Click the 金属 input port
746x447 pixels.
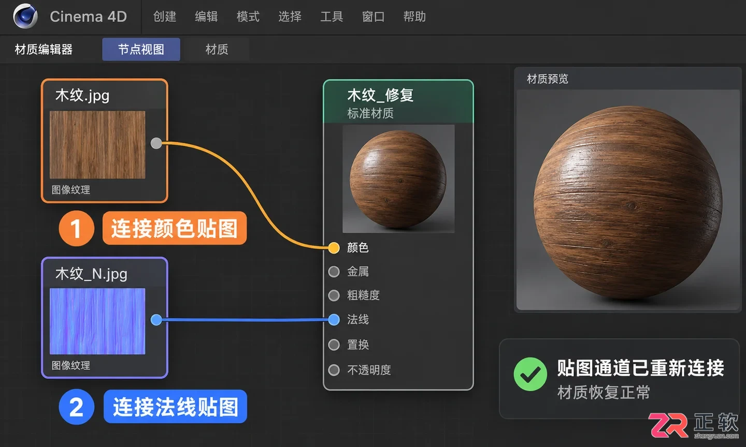334,271
